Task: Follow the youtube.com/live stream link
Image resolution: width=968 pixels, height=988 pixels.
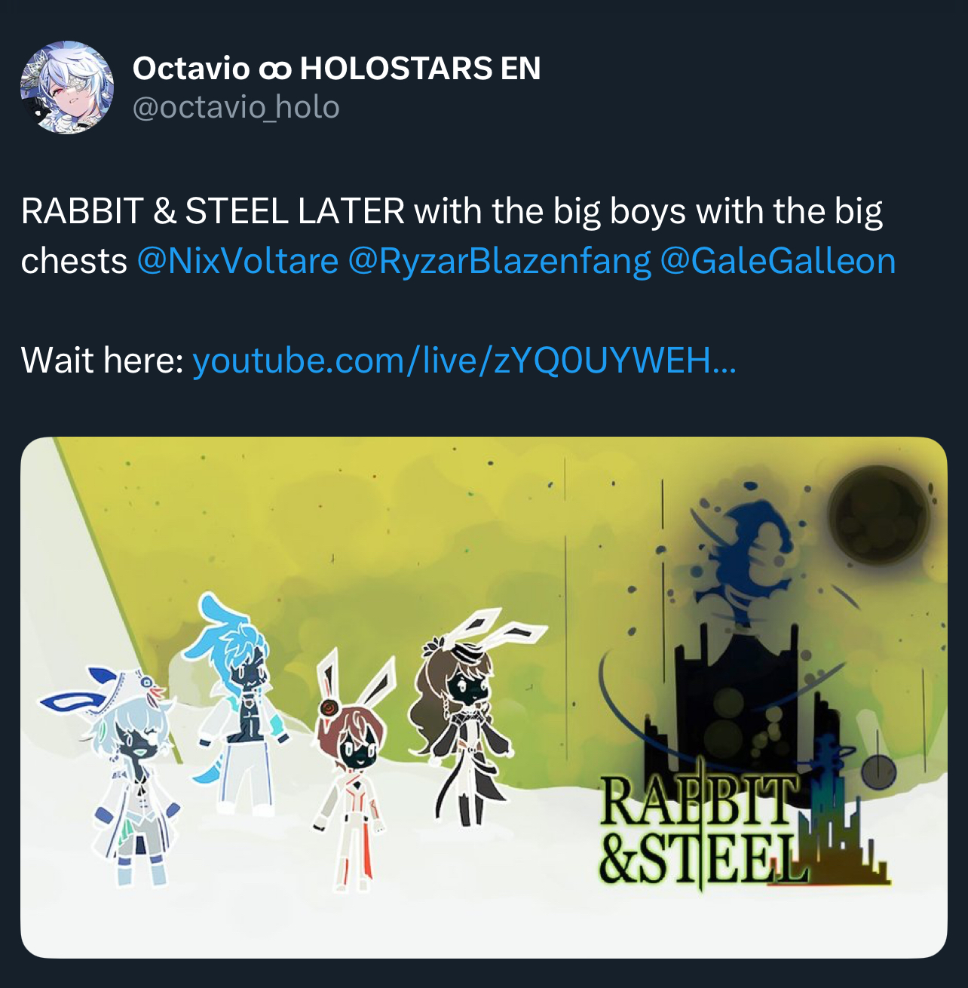Action: tap(464, 361)
